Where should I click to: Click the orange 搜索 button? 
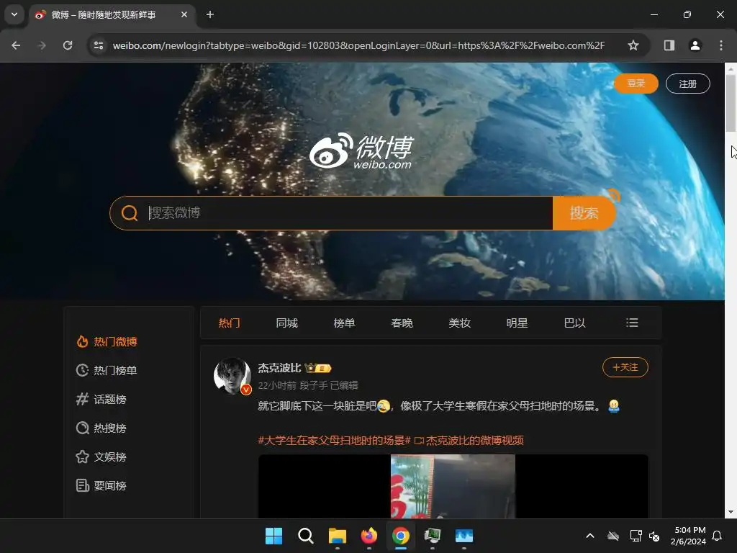coord(584,213)
